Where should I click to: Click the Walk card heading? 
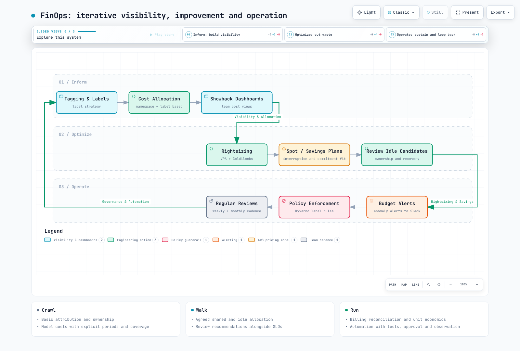(201, 310)
